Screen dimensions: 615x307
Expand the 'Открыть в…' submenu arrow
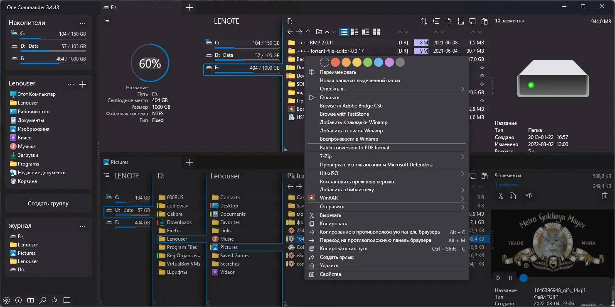tap(462, 89)
